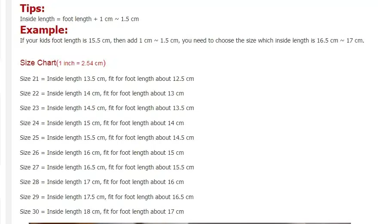This screenshot has height=224, width=378.
Task: Click the product image strip below Size 30
Action: pyautogui.click(x=190, y=223)
